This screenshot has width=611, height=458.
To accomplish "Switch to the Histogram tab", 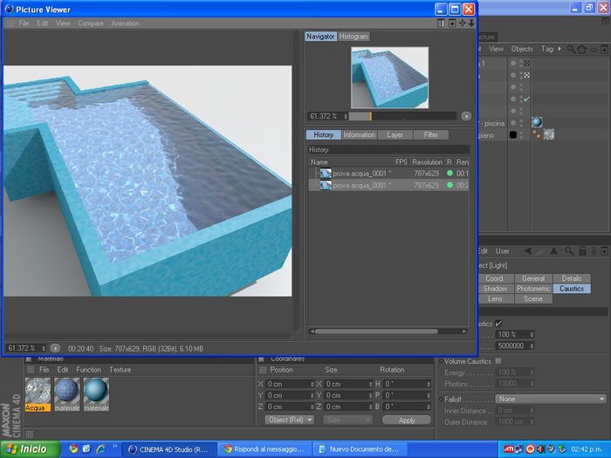I will 354,37.
